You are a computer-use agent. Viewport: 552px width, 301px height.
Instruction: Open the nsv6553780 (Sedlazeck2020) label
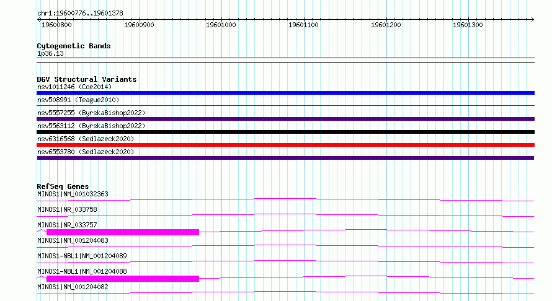[86, 152]
